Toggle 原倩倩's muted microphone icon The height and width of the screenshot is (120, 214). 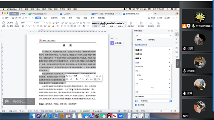[x=185, y=71]
